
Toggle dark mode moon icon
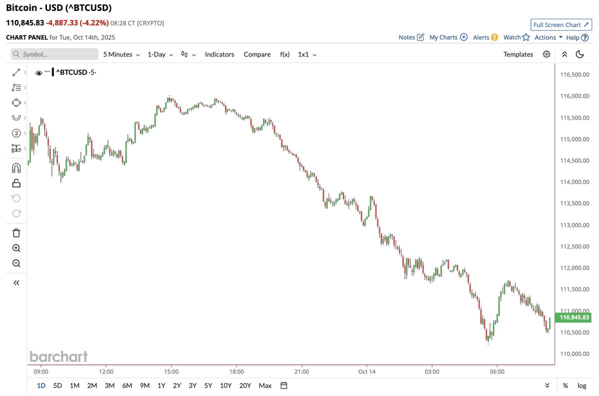[580, 54]
